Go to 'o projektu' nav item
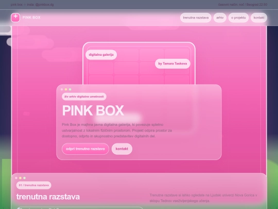 coord(238,18)
